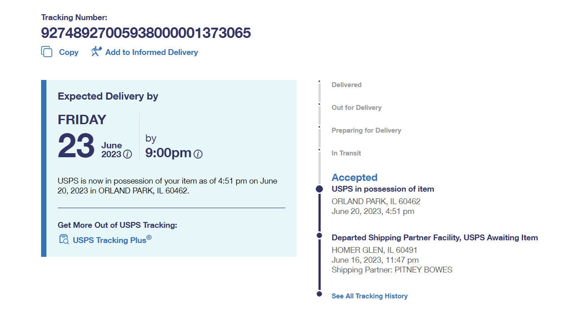The height and width of the screenshot is (314, 565).
Task: Select the Delivered step in the progress tracker
Action: click(x=346, y=85)
